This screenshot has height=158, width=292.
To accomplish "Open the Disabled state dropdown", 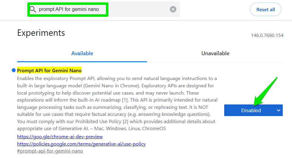I will pos(251,110).
